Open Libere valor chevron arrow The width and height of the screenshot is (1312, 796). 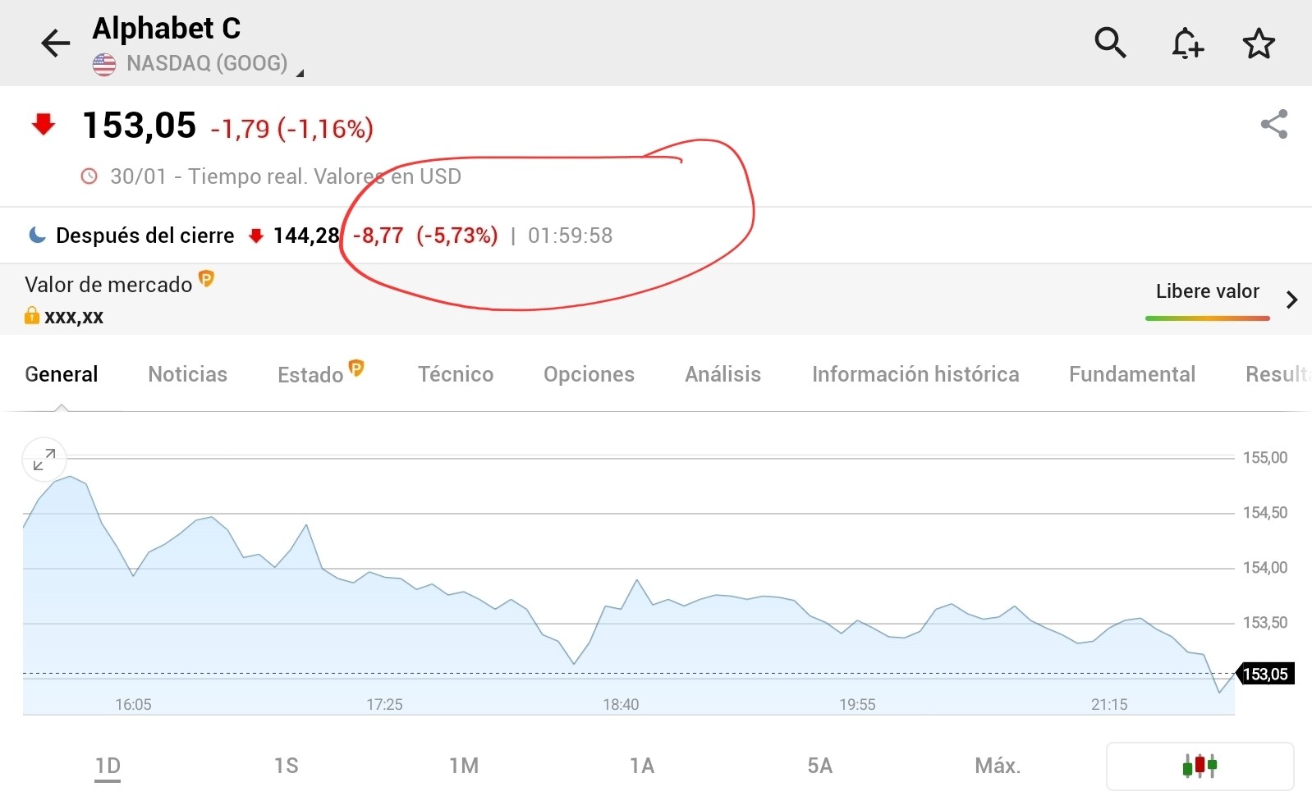point(1291,300)
